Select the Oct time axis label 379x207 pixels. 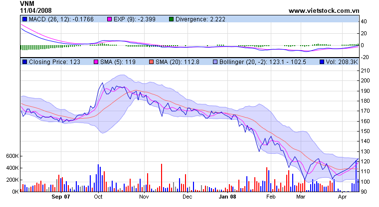[98, 197]
